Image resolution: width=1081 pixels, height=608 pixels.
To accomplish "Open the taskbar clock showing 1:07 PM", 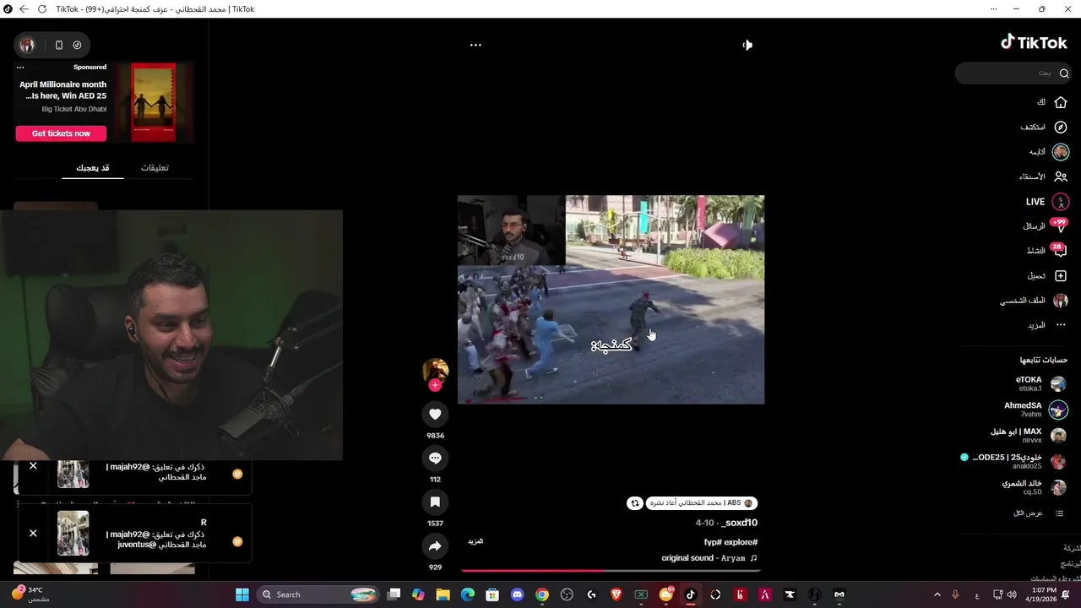I will tap(1043, 594).
